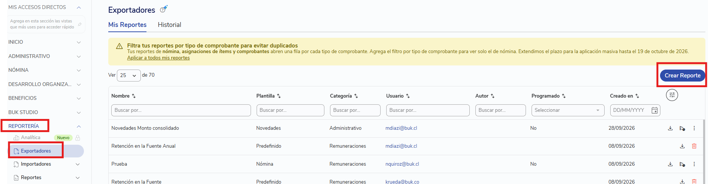Click the Administrativo category cell

tap(345, 128)
